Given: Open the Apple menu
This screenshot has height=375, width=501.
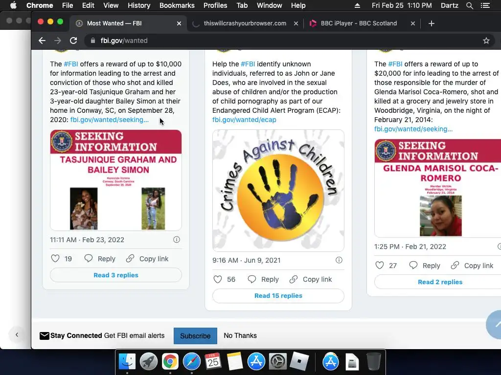Looking at the screenshot, I should pos(13,5).
